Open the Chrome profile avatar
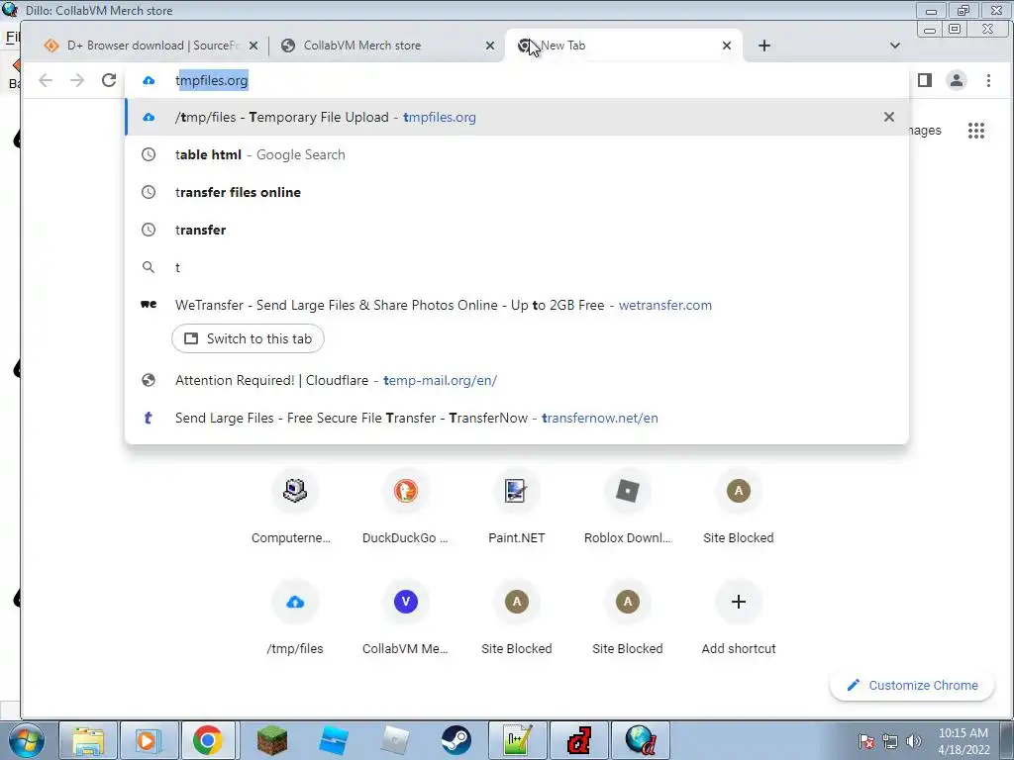 point(957,80)
